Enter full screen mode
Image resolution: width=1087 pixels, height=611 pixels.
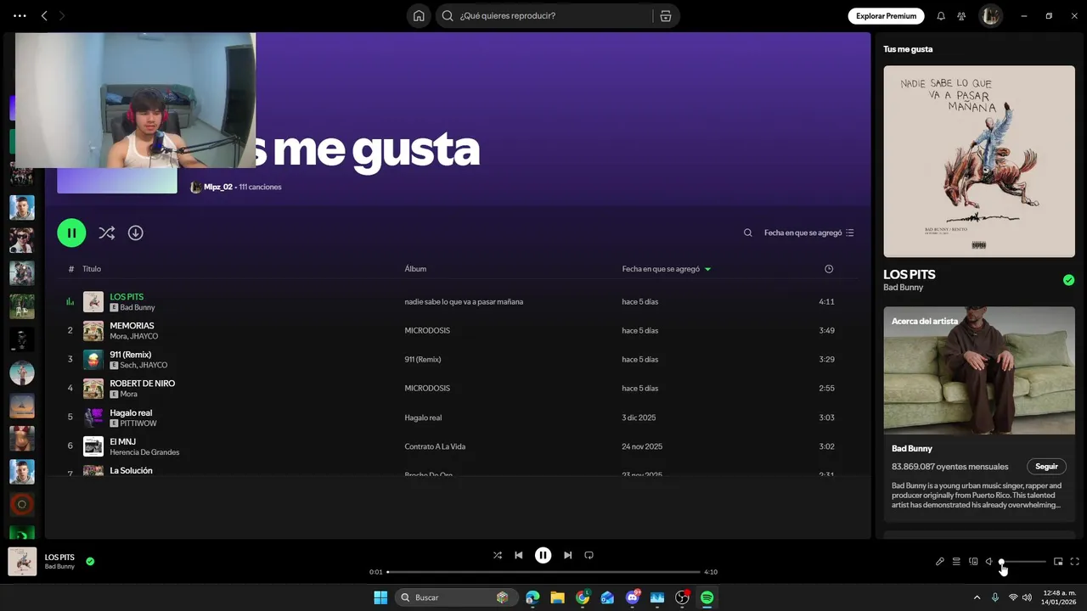[1075, 561]
